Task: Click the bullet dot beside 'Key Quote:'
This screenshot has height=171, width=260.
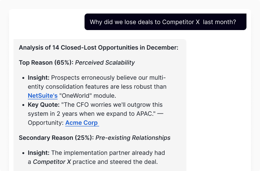Action: [x=23, y=105]
